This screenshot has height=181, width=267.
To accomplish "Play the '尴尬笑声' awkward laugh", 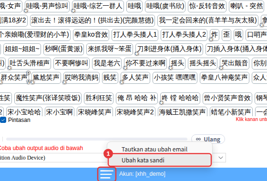I will [46, 78].
